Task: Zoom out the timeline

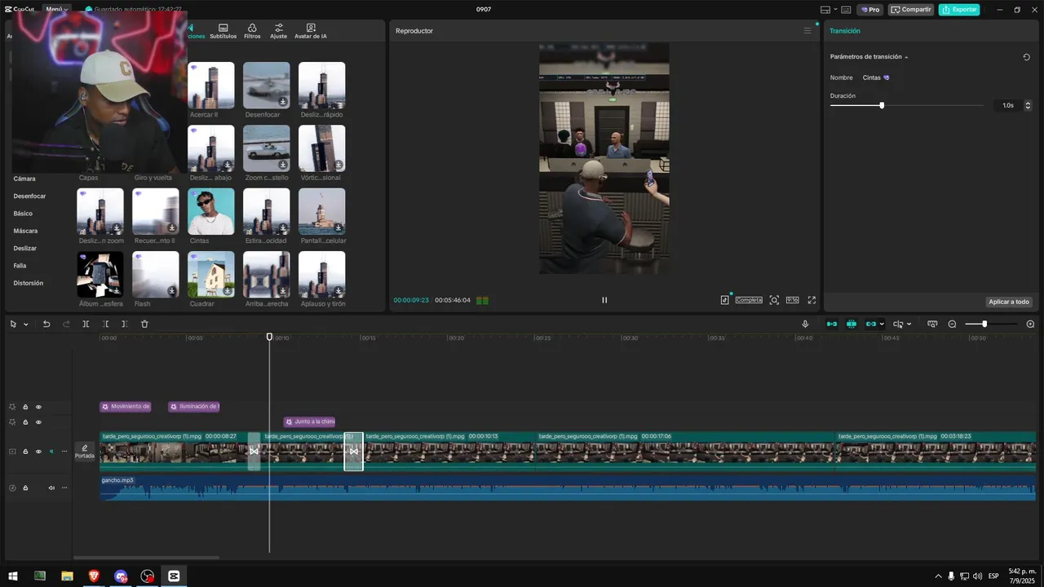Action: (952, 324)
